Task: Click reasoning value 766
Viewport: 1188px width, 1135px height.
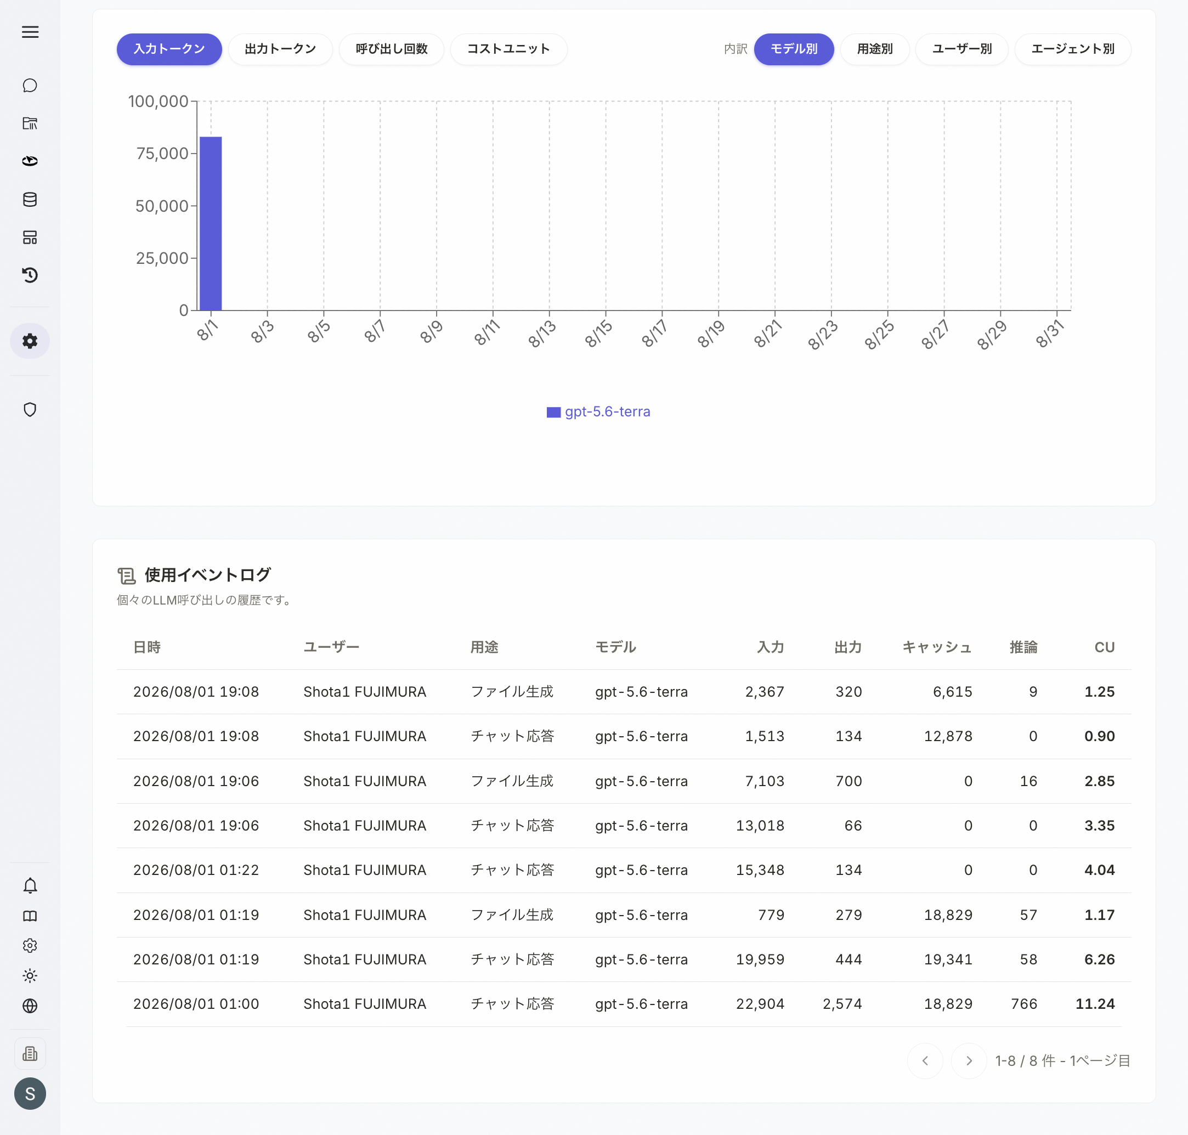Action: pos(1024,1004)
